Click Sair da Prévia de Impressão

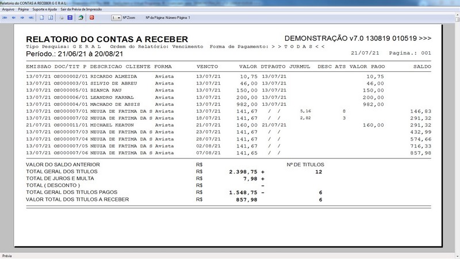[81, 9]
